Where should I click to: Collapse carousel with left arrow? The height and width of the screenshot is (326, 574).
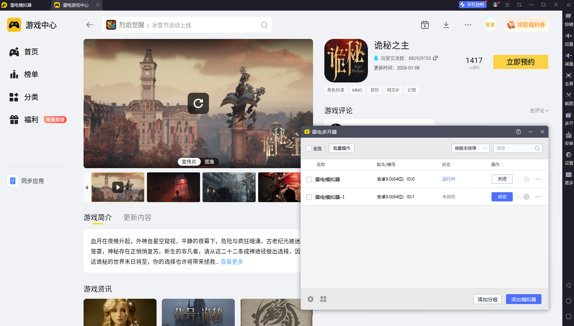(x=86, y=187)
